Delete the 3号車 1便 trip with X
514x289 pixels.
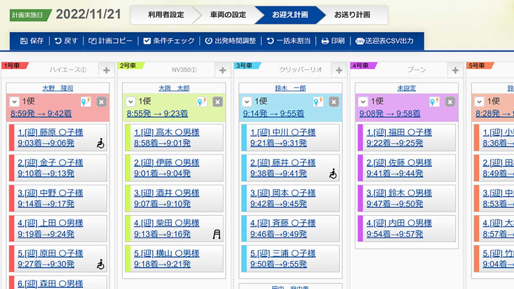[334, 102]
